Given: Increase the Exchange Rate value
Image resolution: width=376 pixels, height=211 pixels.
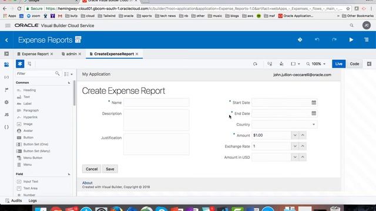Looking at the screenshot, I should tap(303, 146).
